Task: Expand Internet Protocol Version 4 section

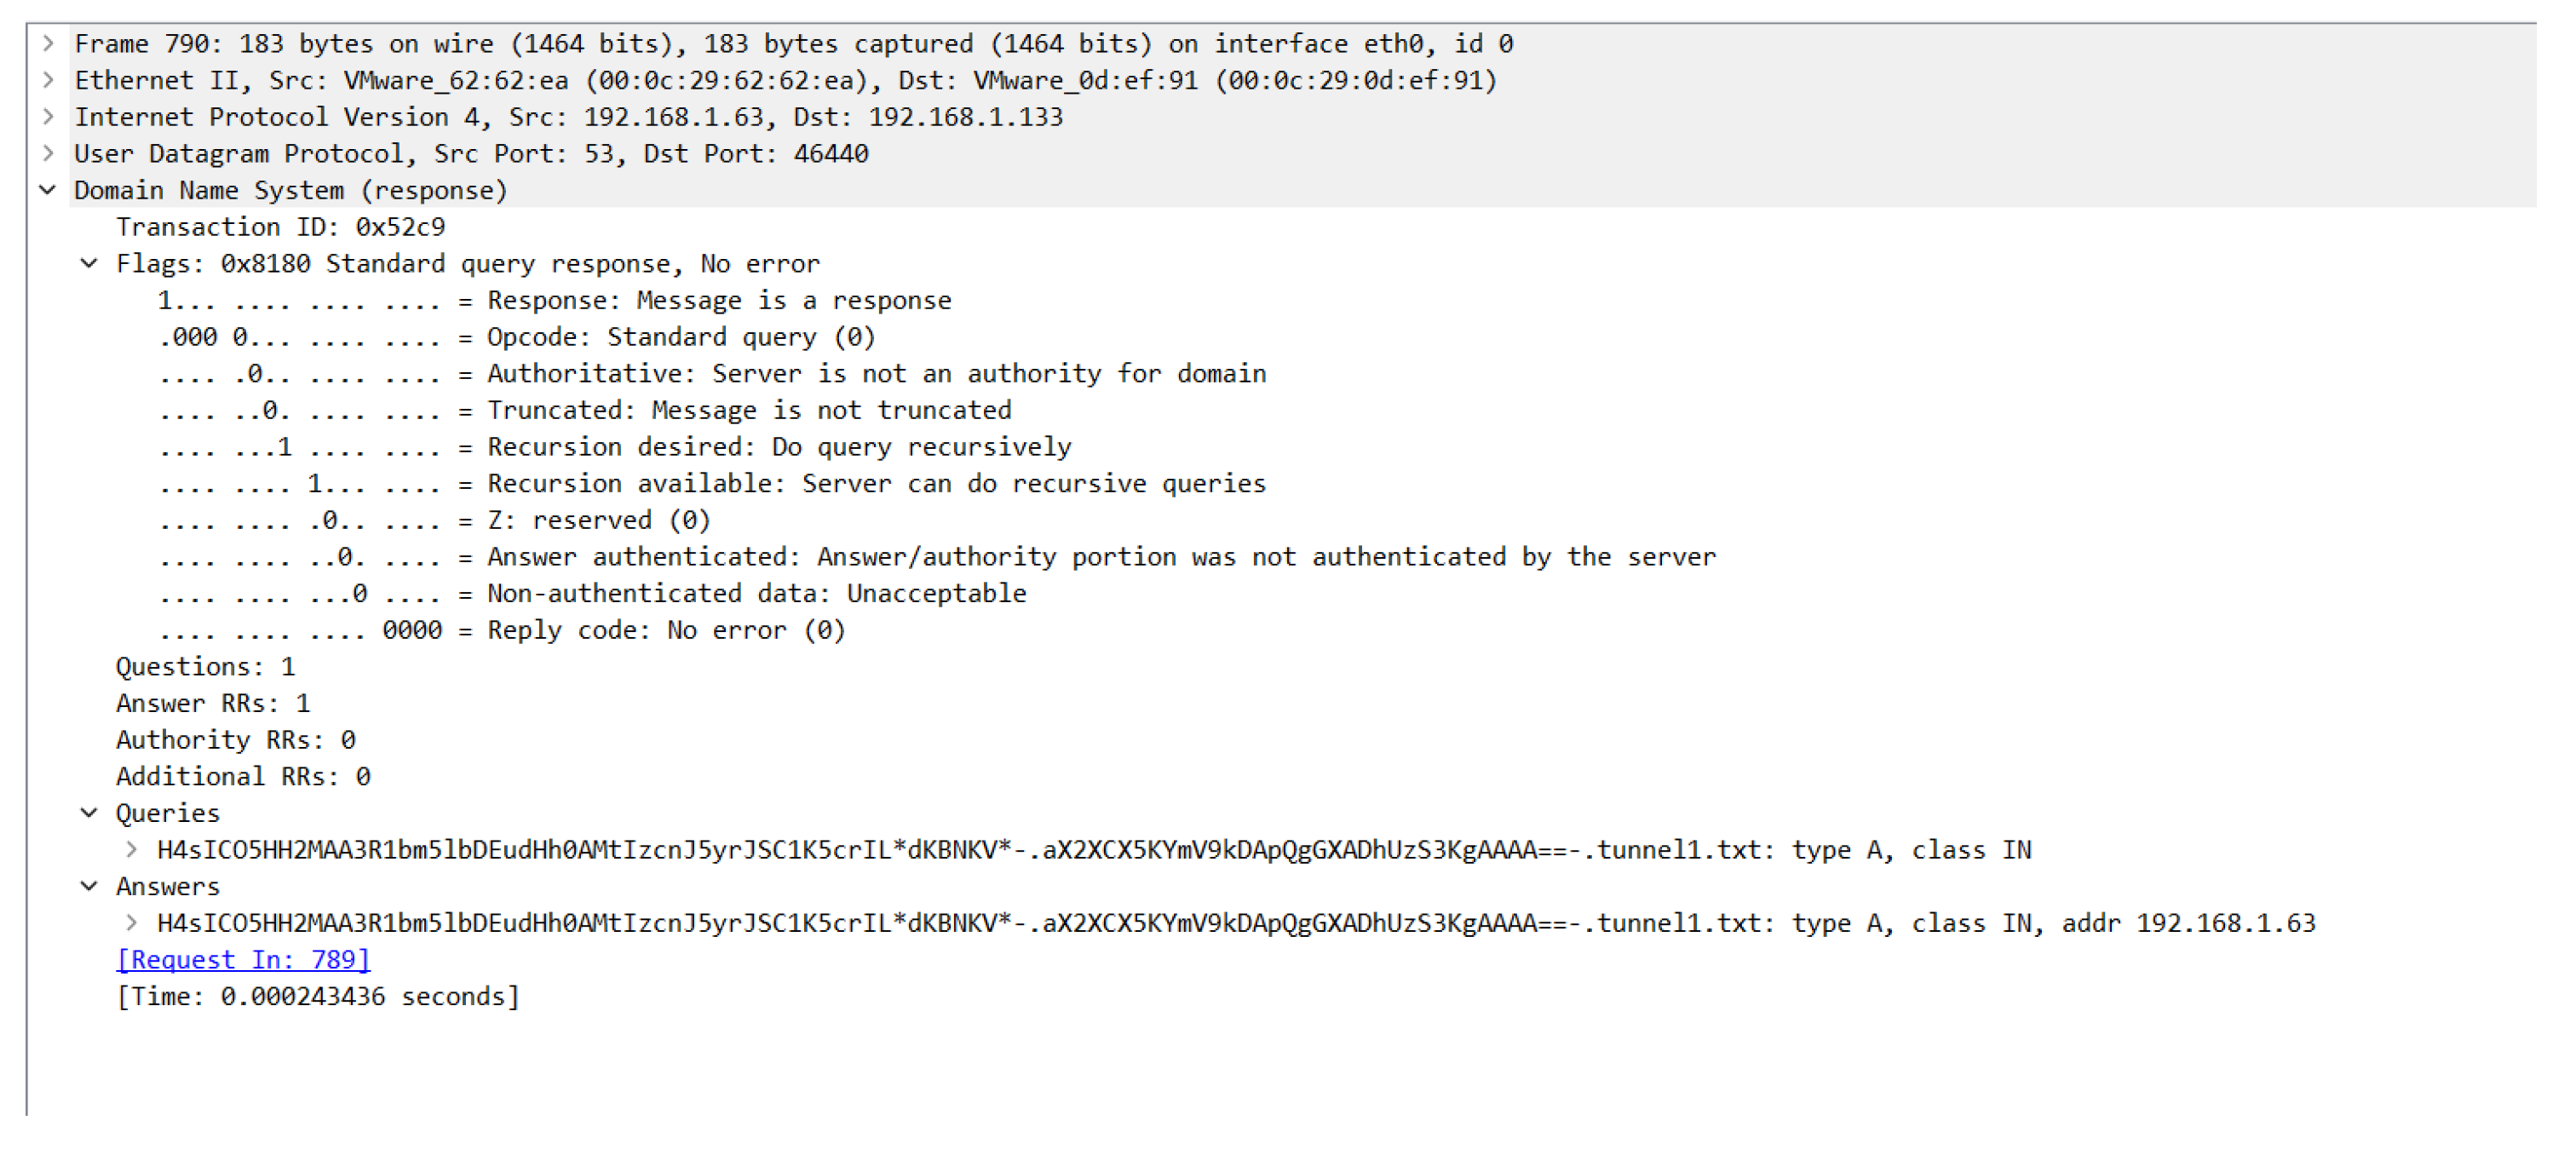Action: (47, 117)
